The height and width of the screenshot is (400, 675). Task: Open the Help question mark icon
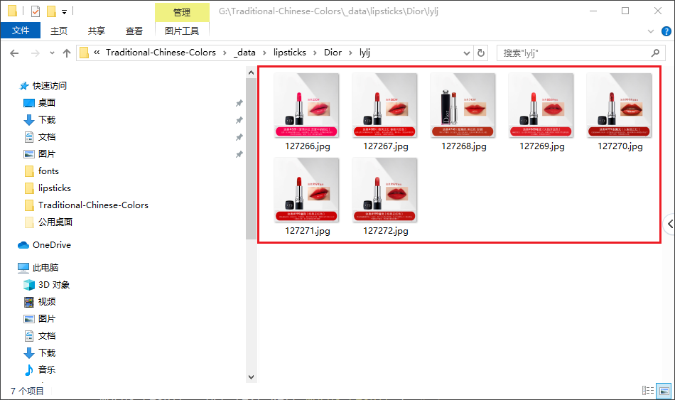coord(666,31)
